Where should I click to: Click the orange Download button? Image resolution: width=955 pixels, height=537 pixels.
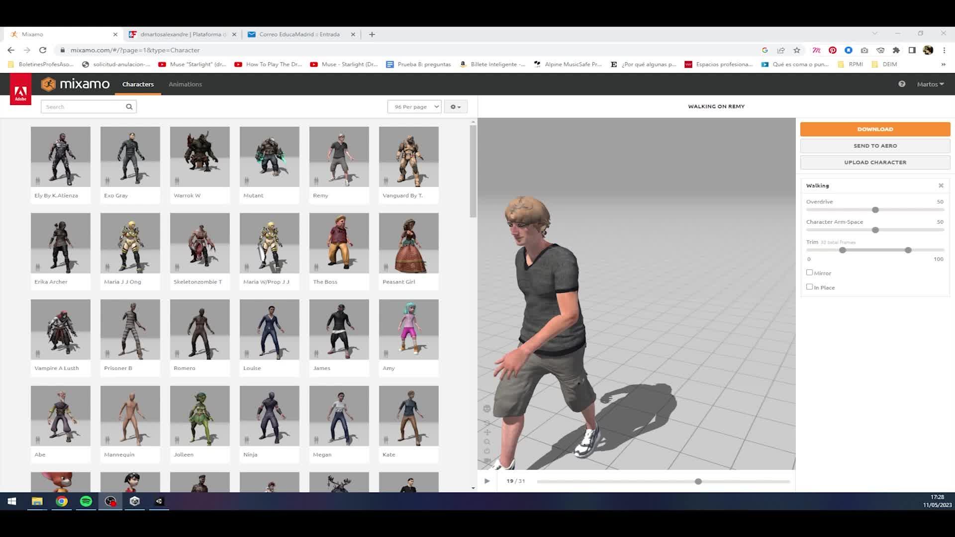pos(875,129)
